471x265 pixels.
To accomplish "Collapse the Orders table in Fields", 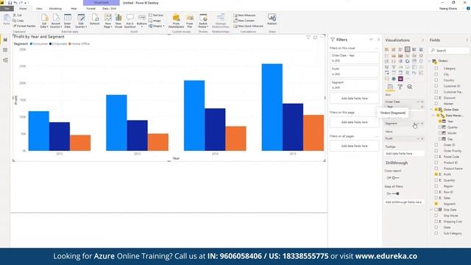I will 430,61.
